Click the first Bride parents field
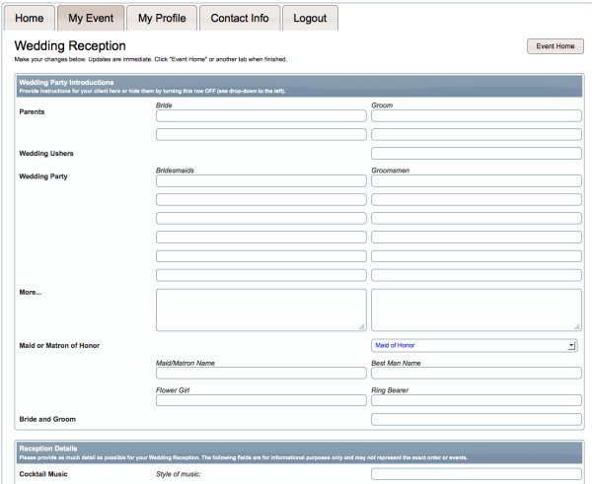This screenshot has height=484, width=592. (x=260, y=115)
